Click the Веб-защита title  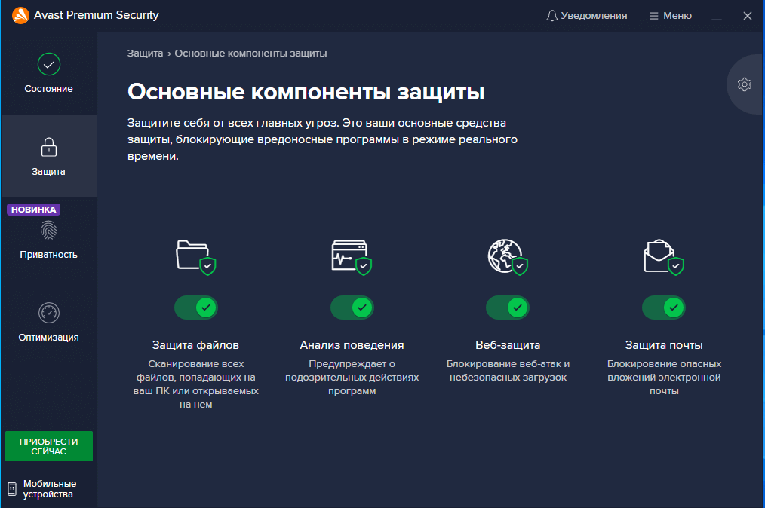click(508, 345)
